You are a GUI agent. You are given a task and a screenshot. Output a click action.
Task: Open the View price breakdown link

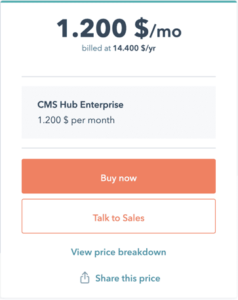[119, 252]
